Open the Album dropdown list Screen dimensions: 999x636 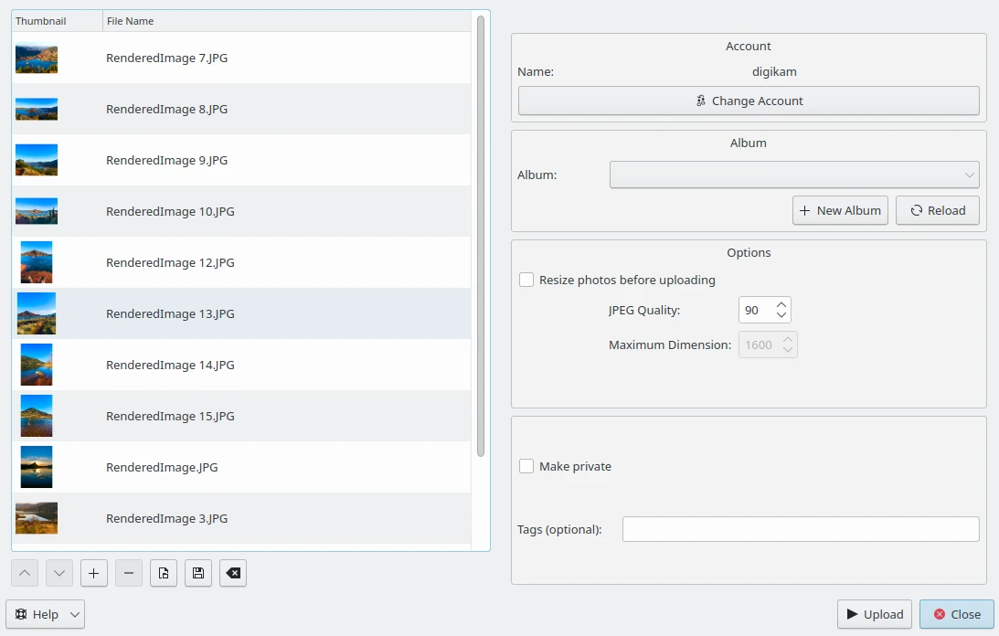pyautogui.click(x=793, y=175)
